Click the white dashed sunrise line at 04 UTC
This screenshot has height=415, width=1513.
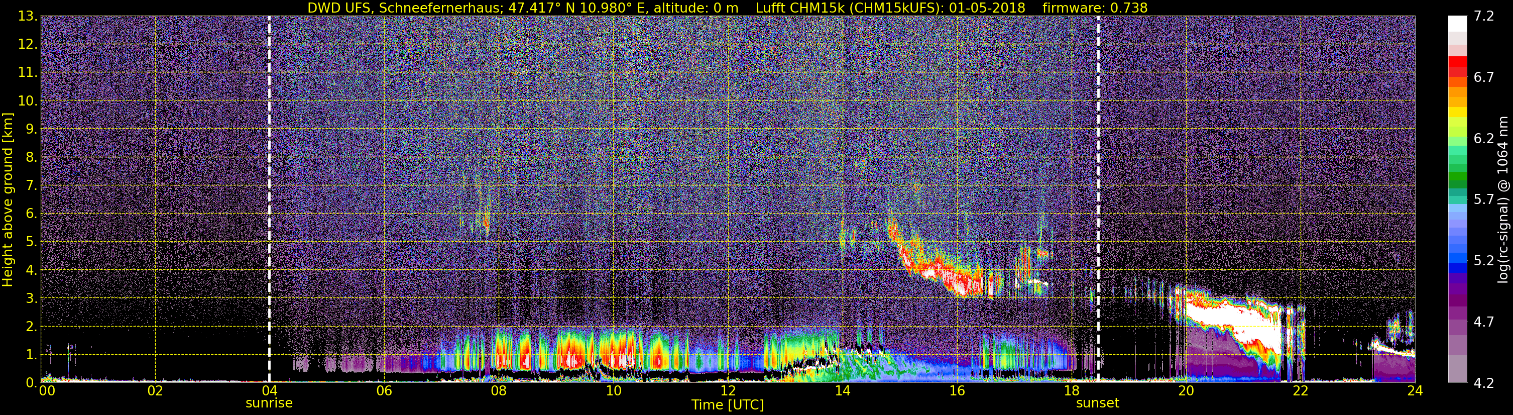(x=269, y=199)
